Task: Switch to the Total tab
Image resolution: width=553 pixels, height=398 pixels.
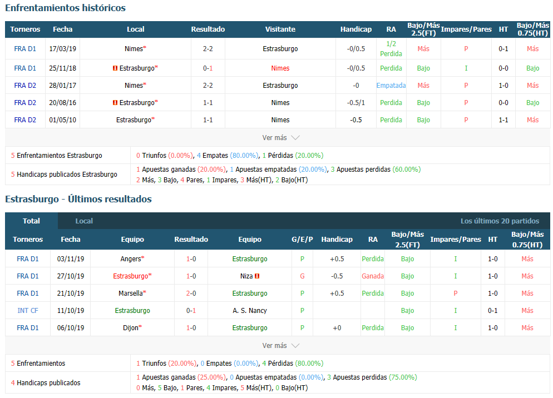Action: point(31,221)
